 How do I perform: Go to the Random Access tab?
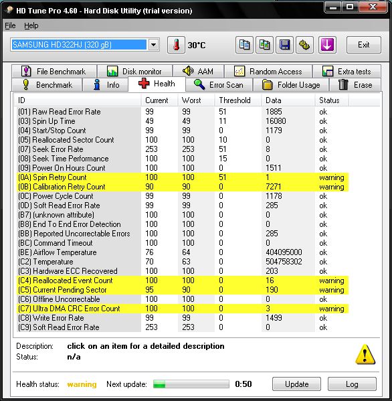268,72
